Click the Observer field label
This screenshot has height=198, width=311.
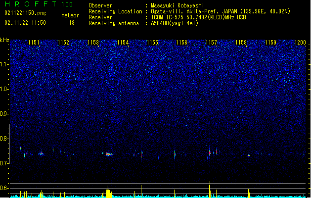point(100,5)
